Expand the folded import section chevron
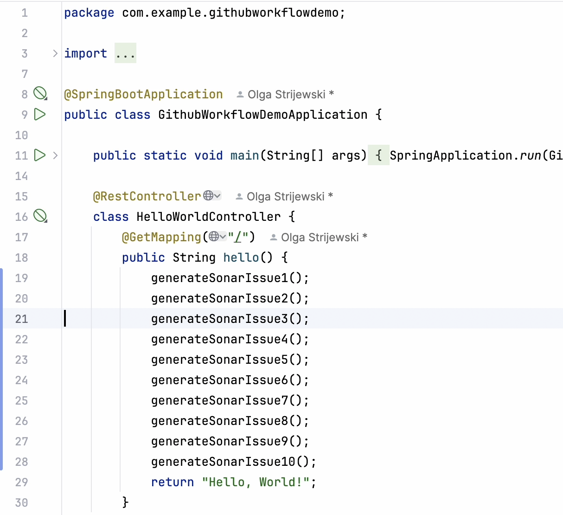This screenshot has width=563, height=515. (55, 53)
